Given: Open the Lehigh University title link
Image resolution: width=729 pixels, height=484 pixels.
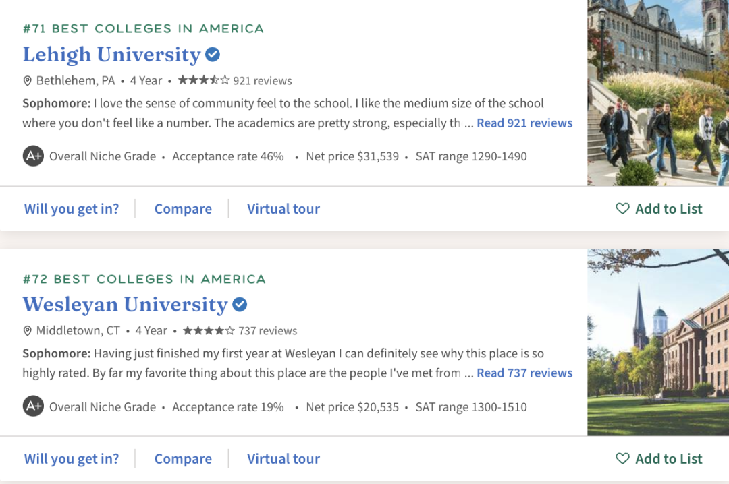Looking at the screenshot, I should pos(112,55).
